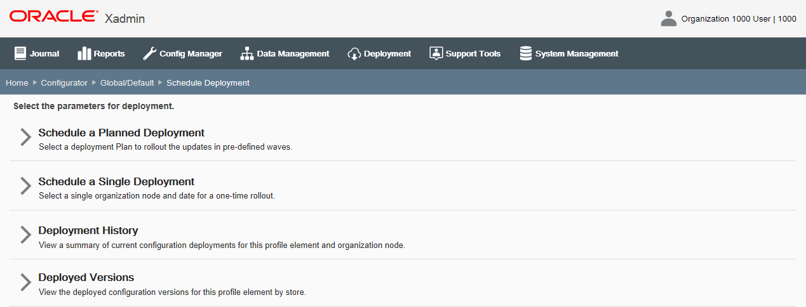The width and height of the screenshot is (806, 307).
Task: Open the Reports menu label
Action: 109,54
